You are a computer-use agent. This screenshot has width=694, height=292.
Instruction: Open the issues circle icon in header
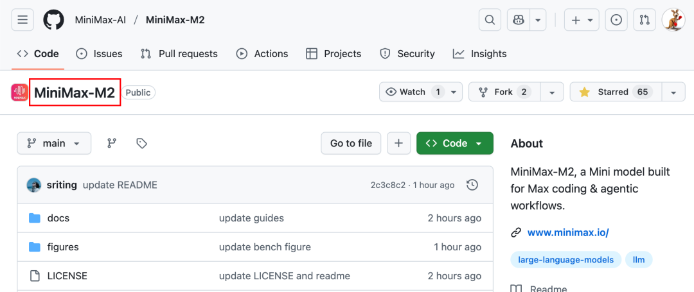pos(616,20)
